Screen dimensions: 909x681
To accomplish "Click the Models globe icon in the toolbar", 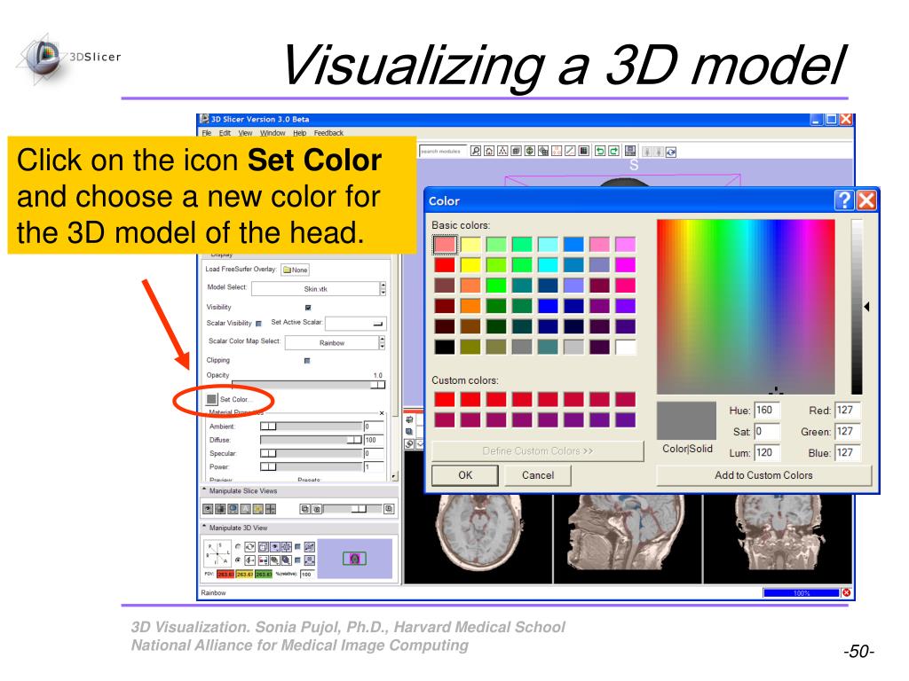I will pyautogui.click(x=530, y=151).
